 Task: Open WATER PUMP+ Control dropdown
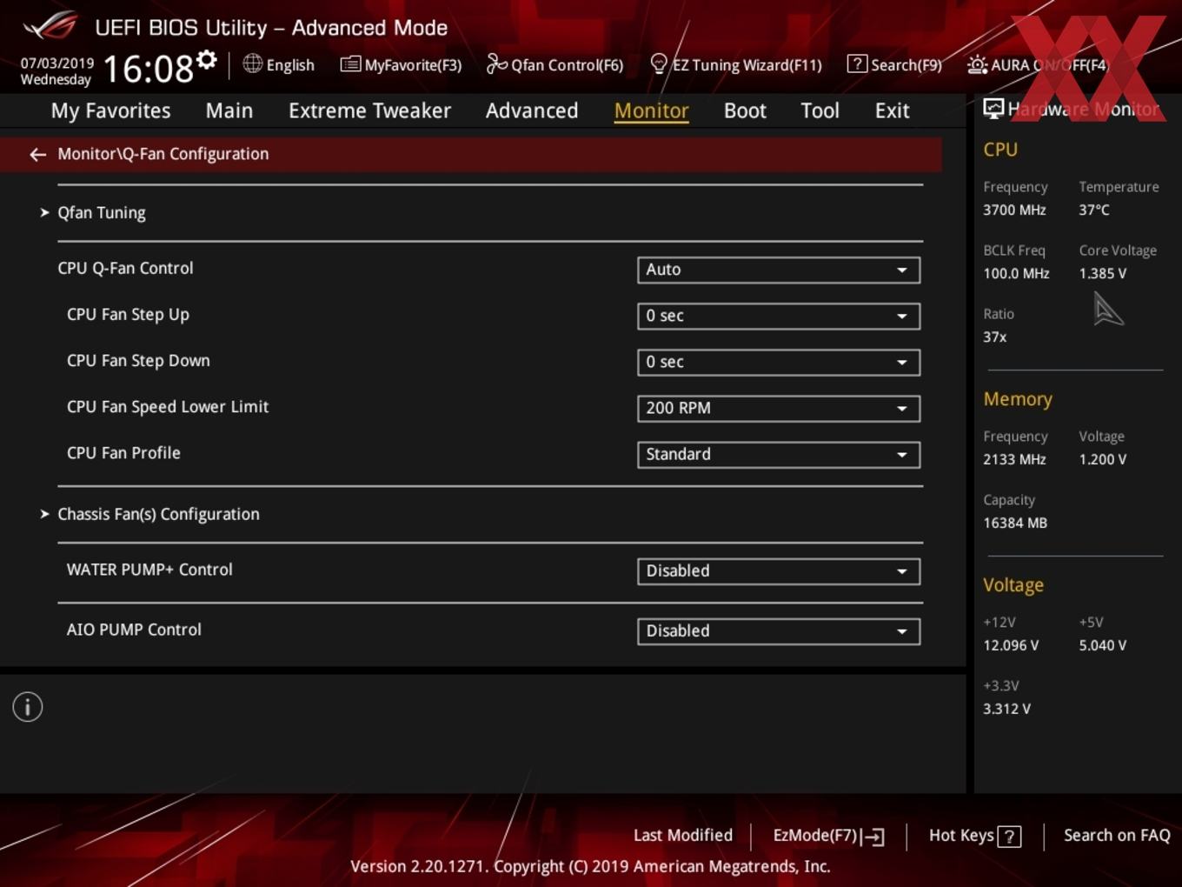(x=779, y=571)
